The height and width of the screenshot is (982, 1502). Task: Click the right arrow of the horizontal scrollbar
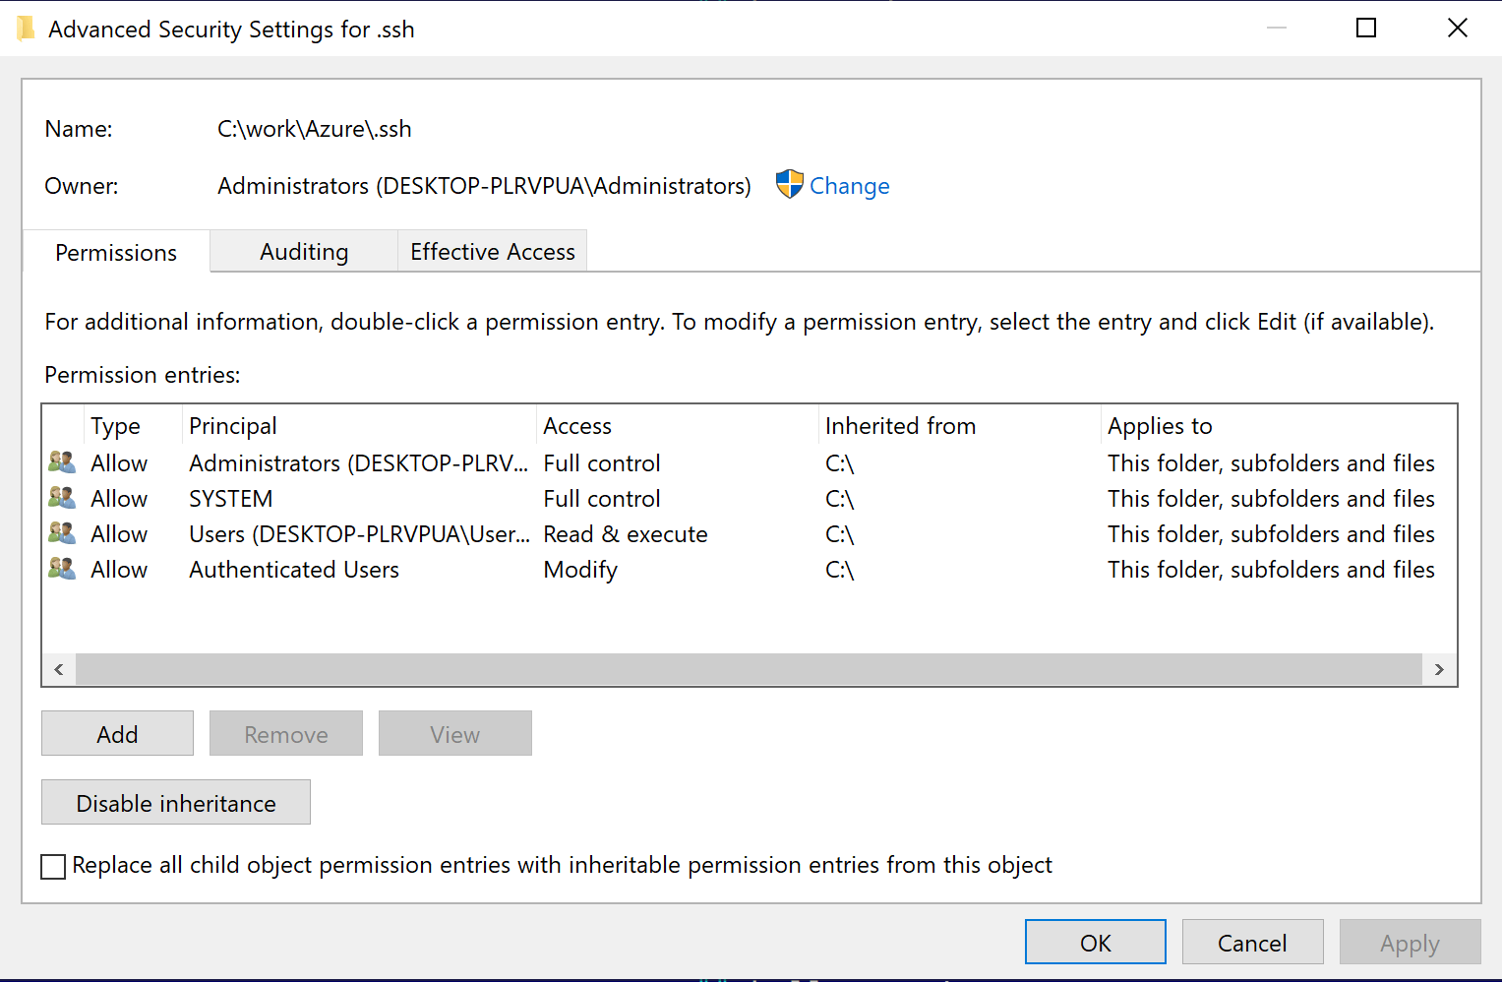pos(1439,669)
